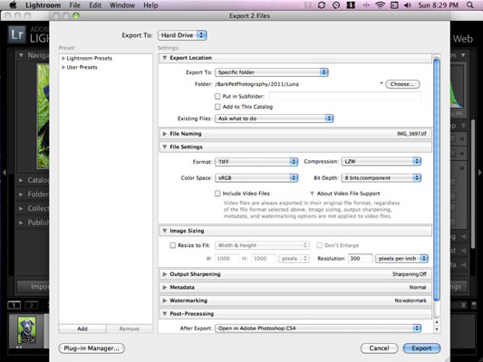
Task: Click the subfolder name input field
Action: click(x=345, y=96)
